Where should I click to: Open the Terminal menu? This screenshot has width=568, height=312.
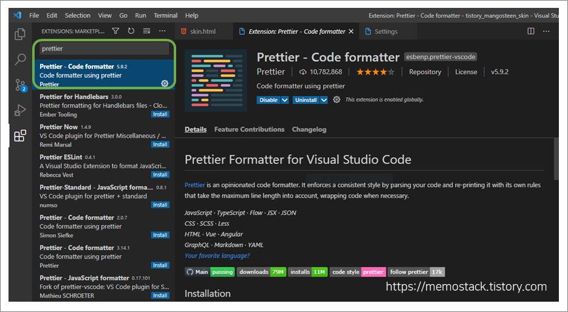pyautogui.click(x=166, y=15)
